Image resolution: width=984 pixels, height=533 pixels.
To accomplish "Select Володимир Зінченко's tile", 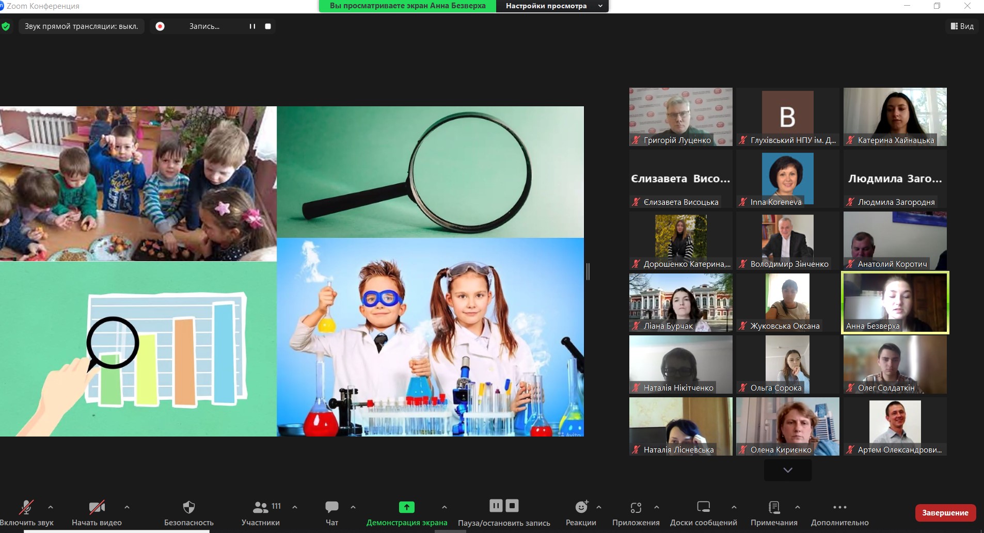I will tap(788, 240).
